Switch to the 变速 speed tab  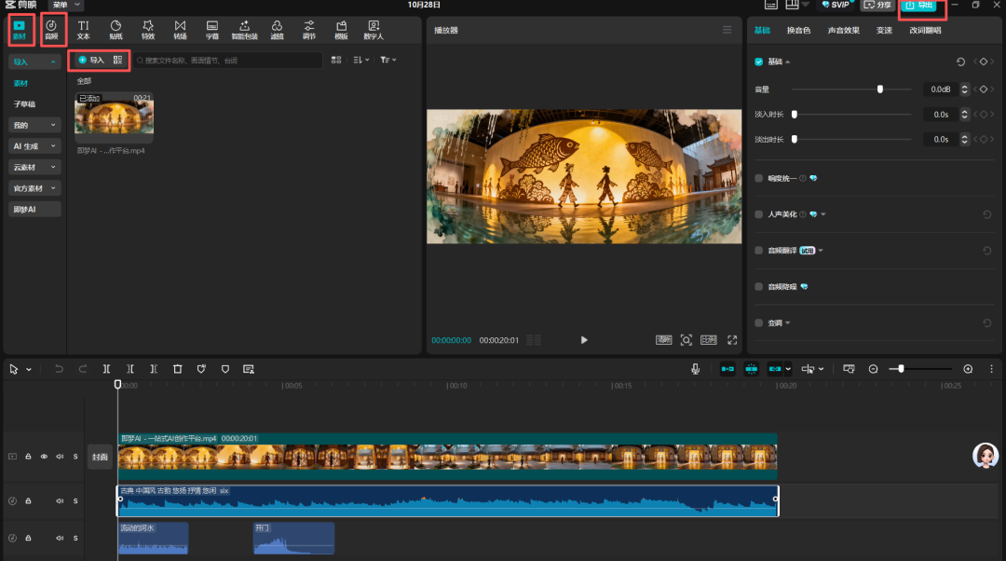click(x=884, y=31)
